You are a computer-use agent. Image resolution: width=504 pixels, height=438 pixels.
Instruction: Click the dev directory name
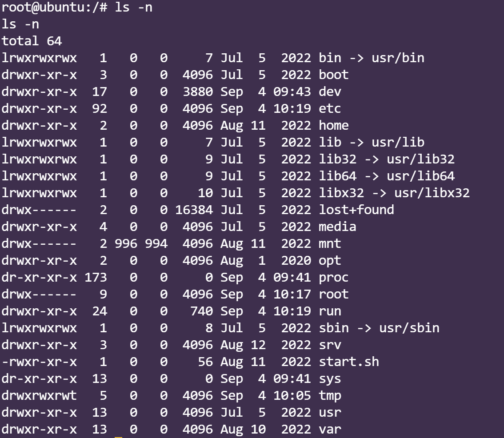(x=330, y=92)
